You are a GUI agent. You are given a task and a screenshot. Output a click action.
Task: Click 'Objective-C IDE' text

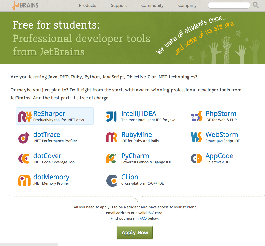(219, 162)
